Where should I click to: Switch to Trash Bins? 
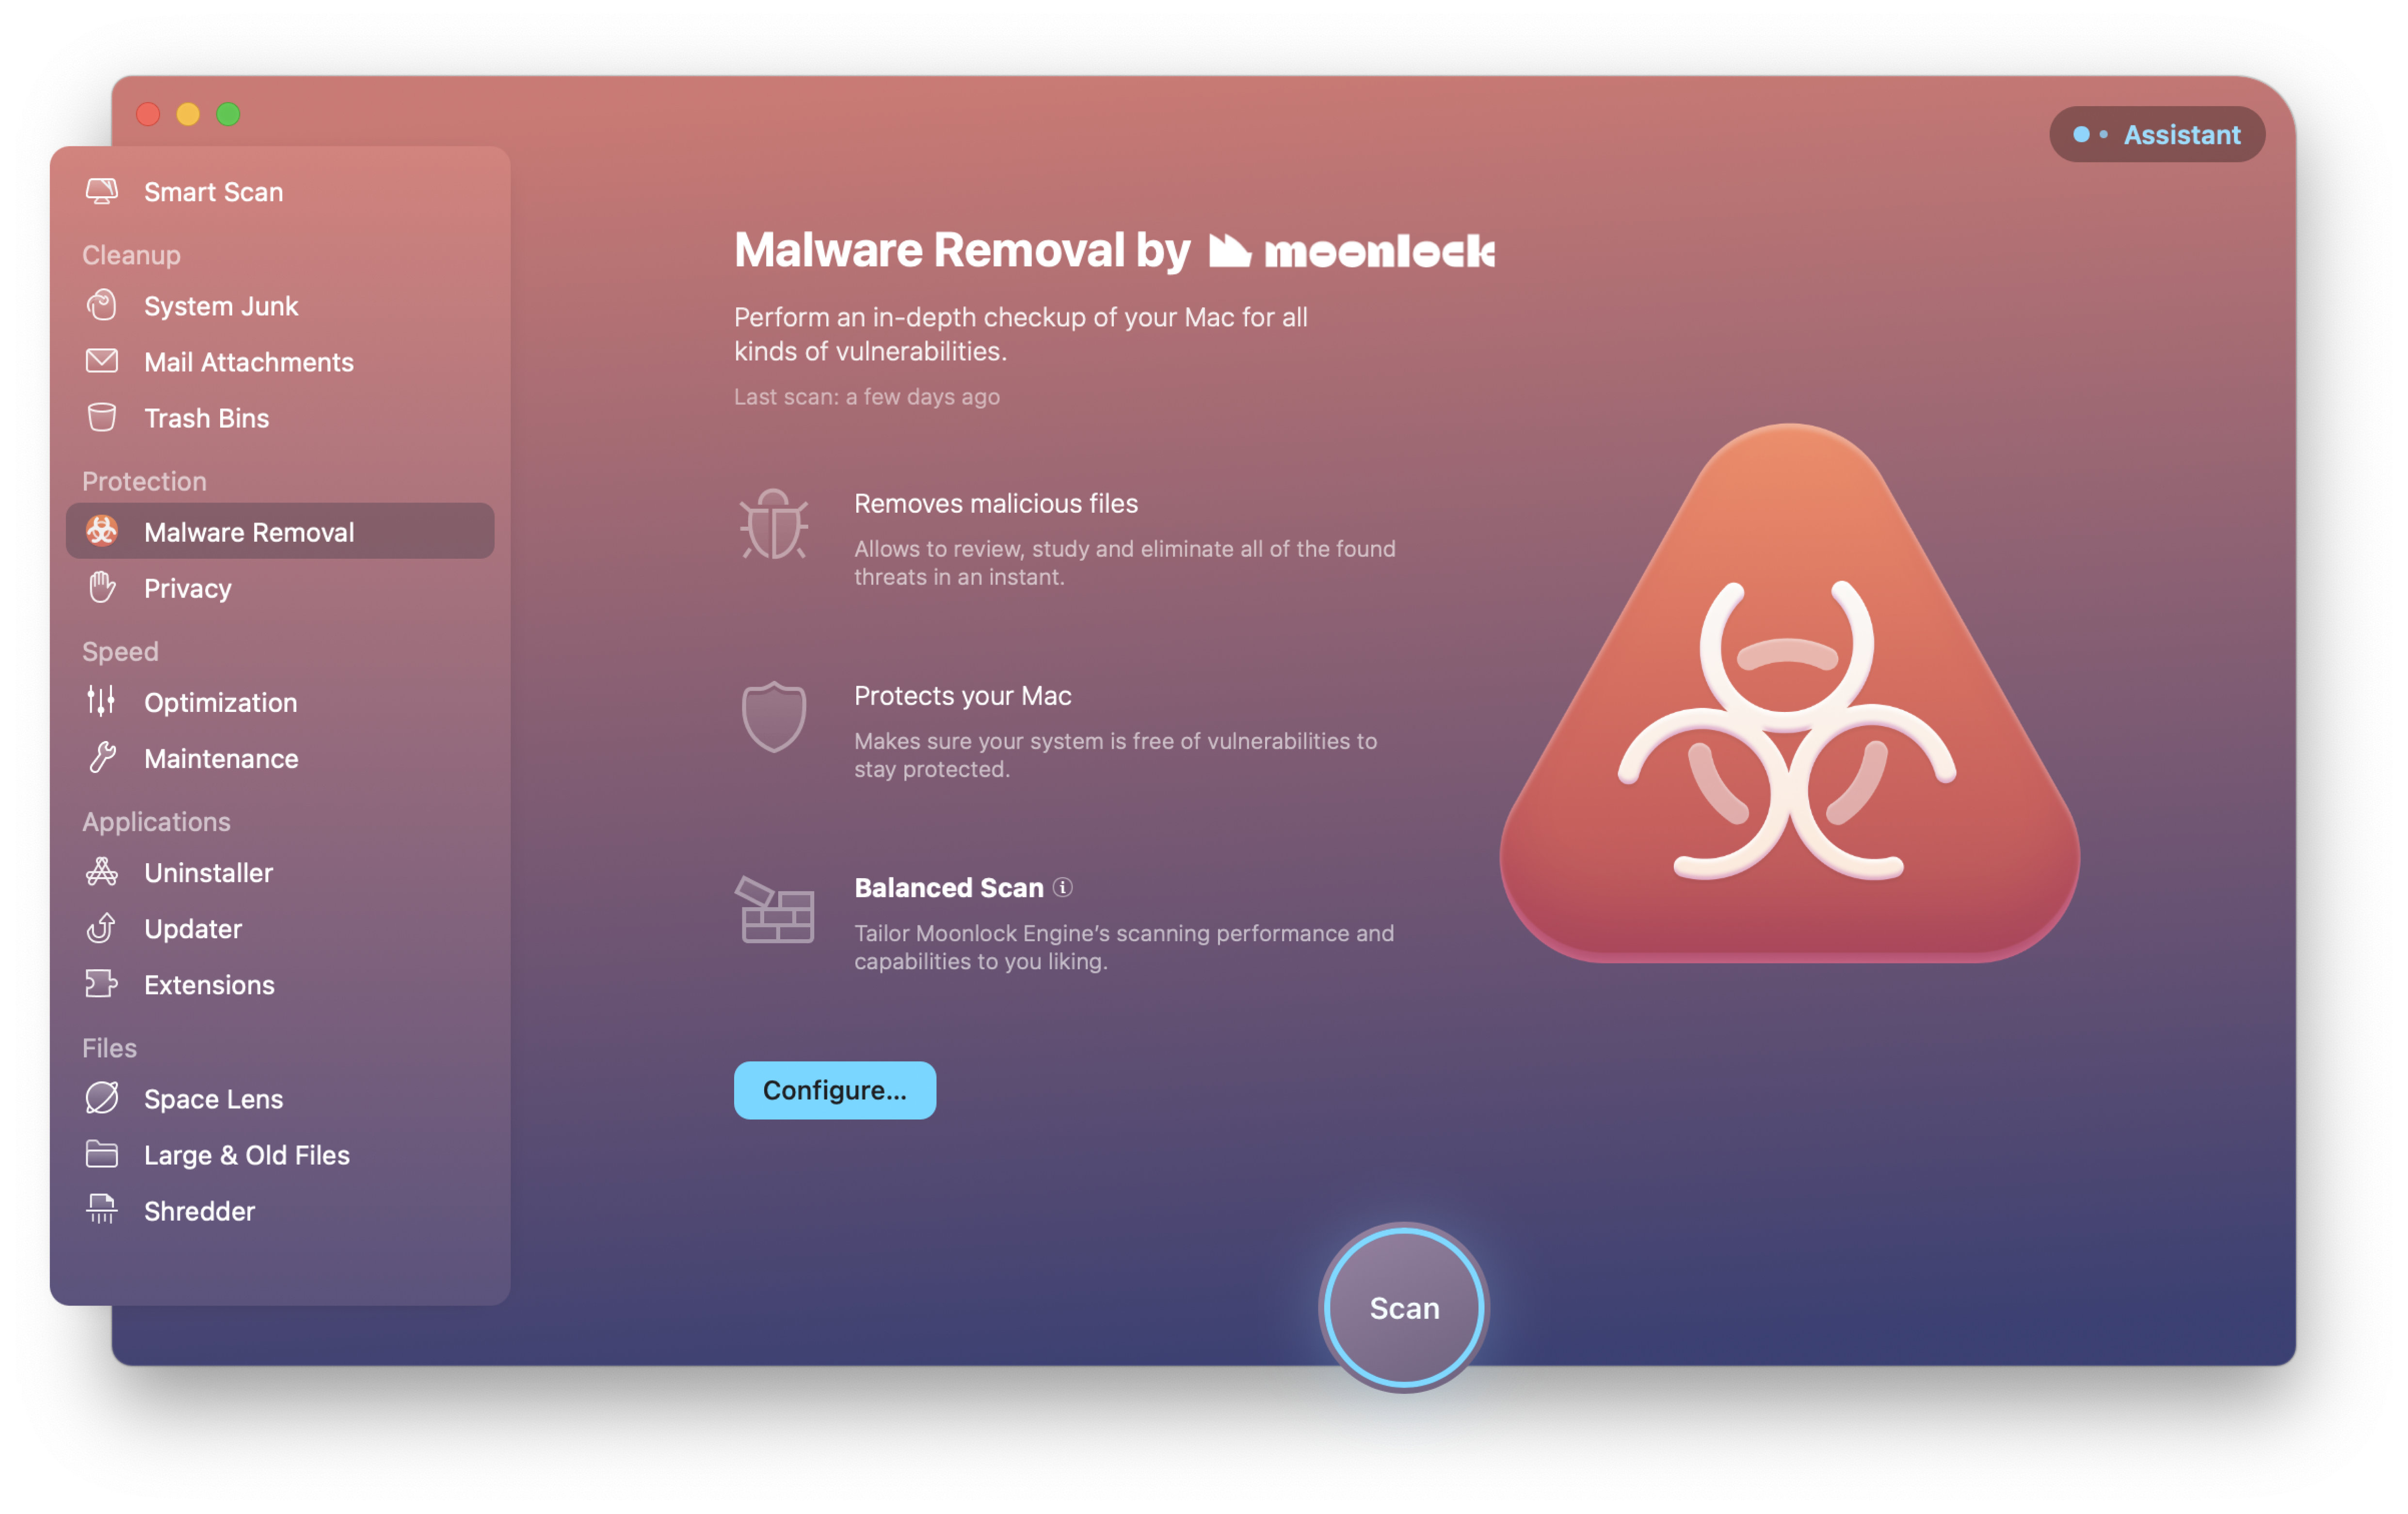pyautogui.click(x=280, y=418)
